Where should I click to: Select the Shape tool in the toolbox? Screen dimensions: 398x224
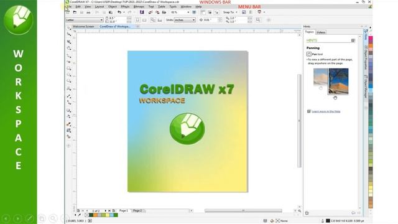click(x=69, y=34)
